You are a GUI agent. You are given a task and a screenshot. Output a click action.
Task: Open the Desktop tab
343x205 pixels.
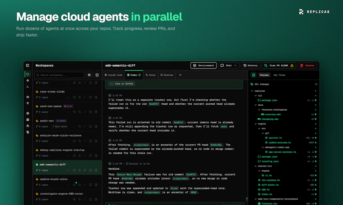coord(167,75)
